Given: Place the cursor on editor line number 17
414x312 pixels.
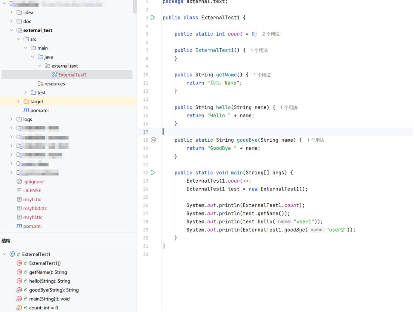Looking at the screenshot, I should coord(146,132).
